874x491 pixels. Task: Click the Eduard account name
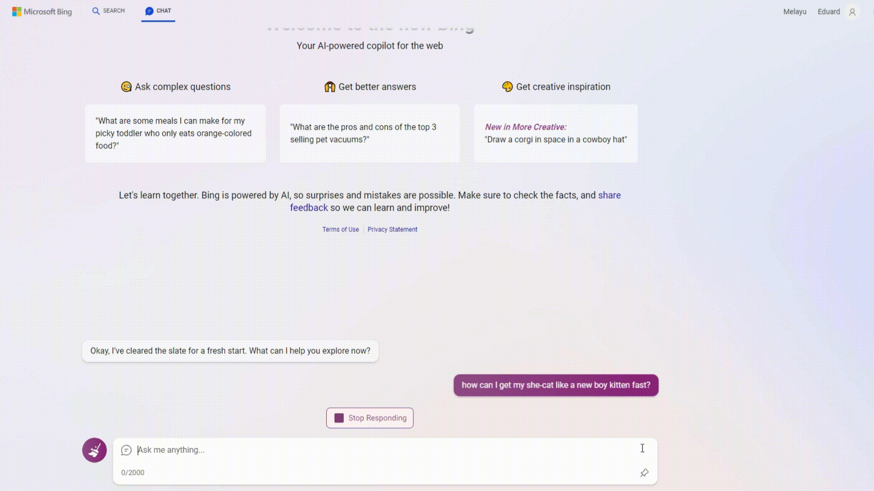[828, 12]
